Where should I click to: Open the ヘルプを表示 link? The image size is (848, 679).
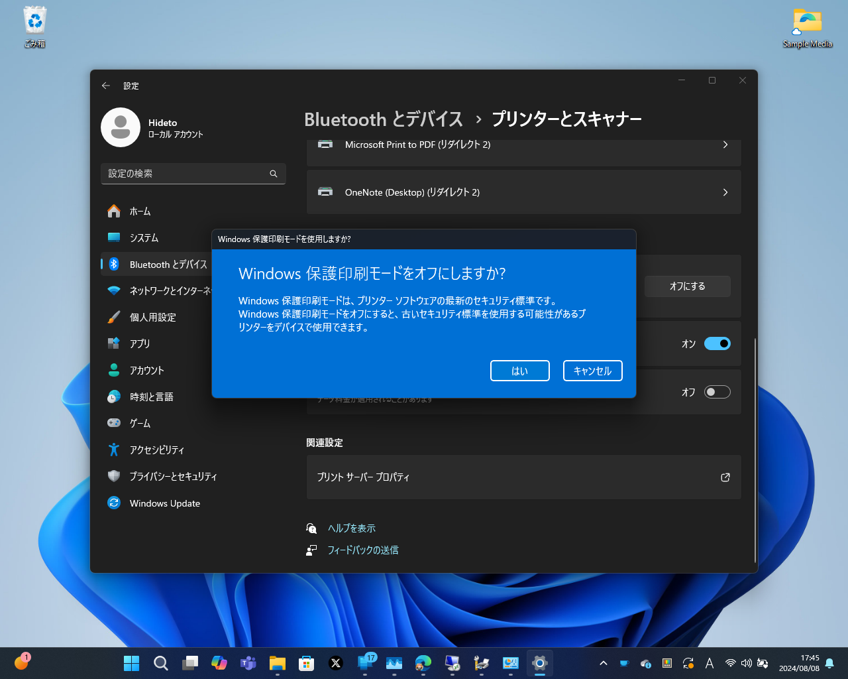pyautogui.click(x=351, y=528)
